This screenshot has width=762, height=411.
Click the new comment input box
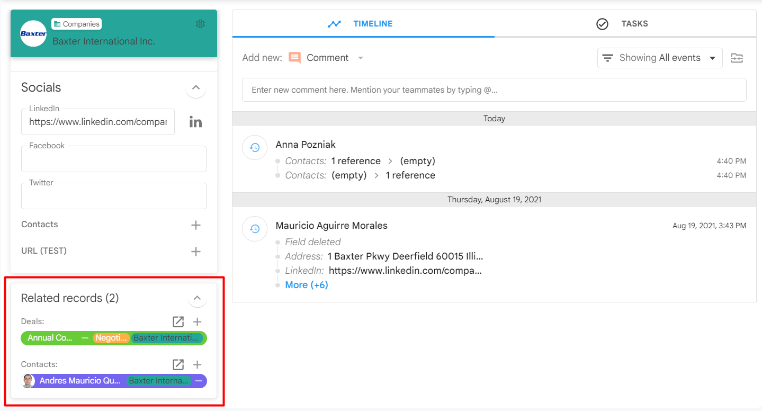coord(494,90)
